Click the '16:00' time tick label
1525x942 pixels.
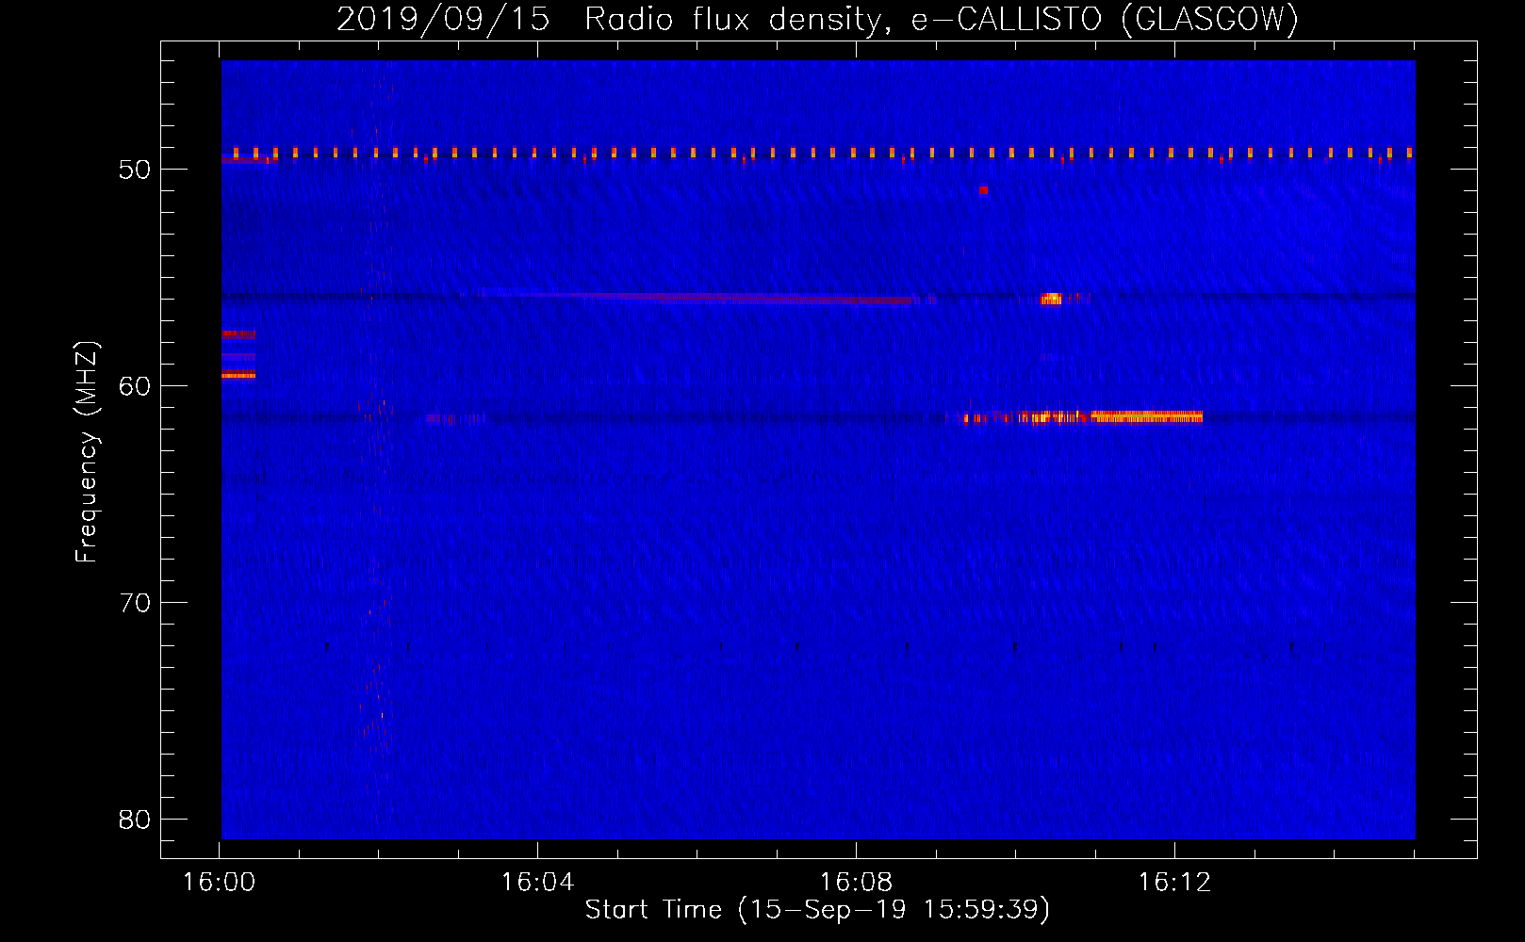pyautogui.click(x=219, y=882)
